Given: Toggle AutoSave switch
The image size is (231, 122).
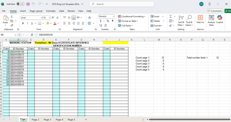Looking at the screenshot, I should [x=20, y=4].
